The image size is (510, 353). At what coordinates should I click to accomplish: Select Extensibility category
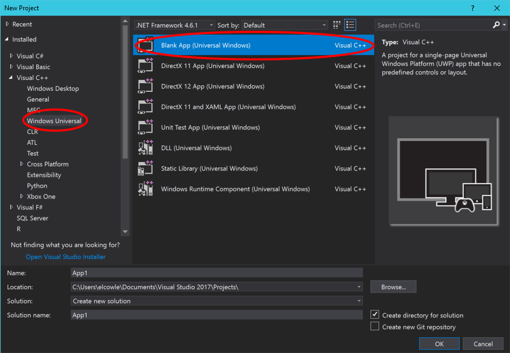[44, 175]
